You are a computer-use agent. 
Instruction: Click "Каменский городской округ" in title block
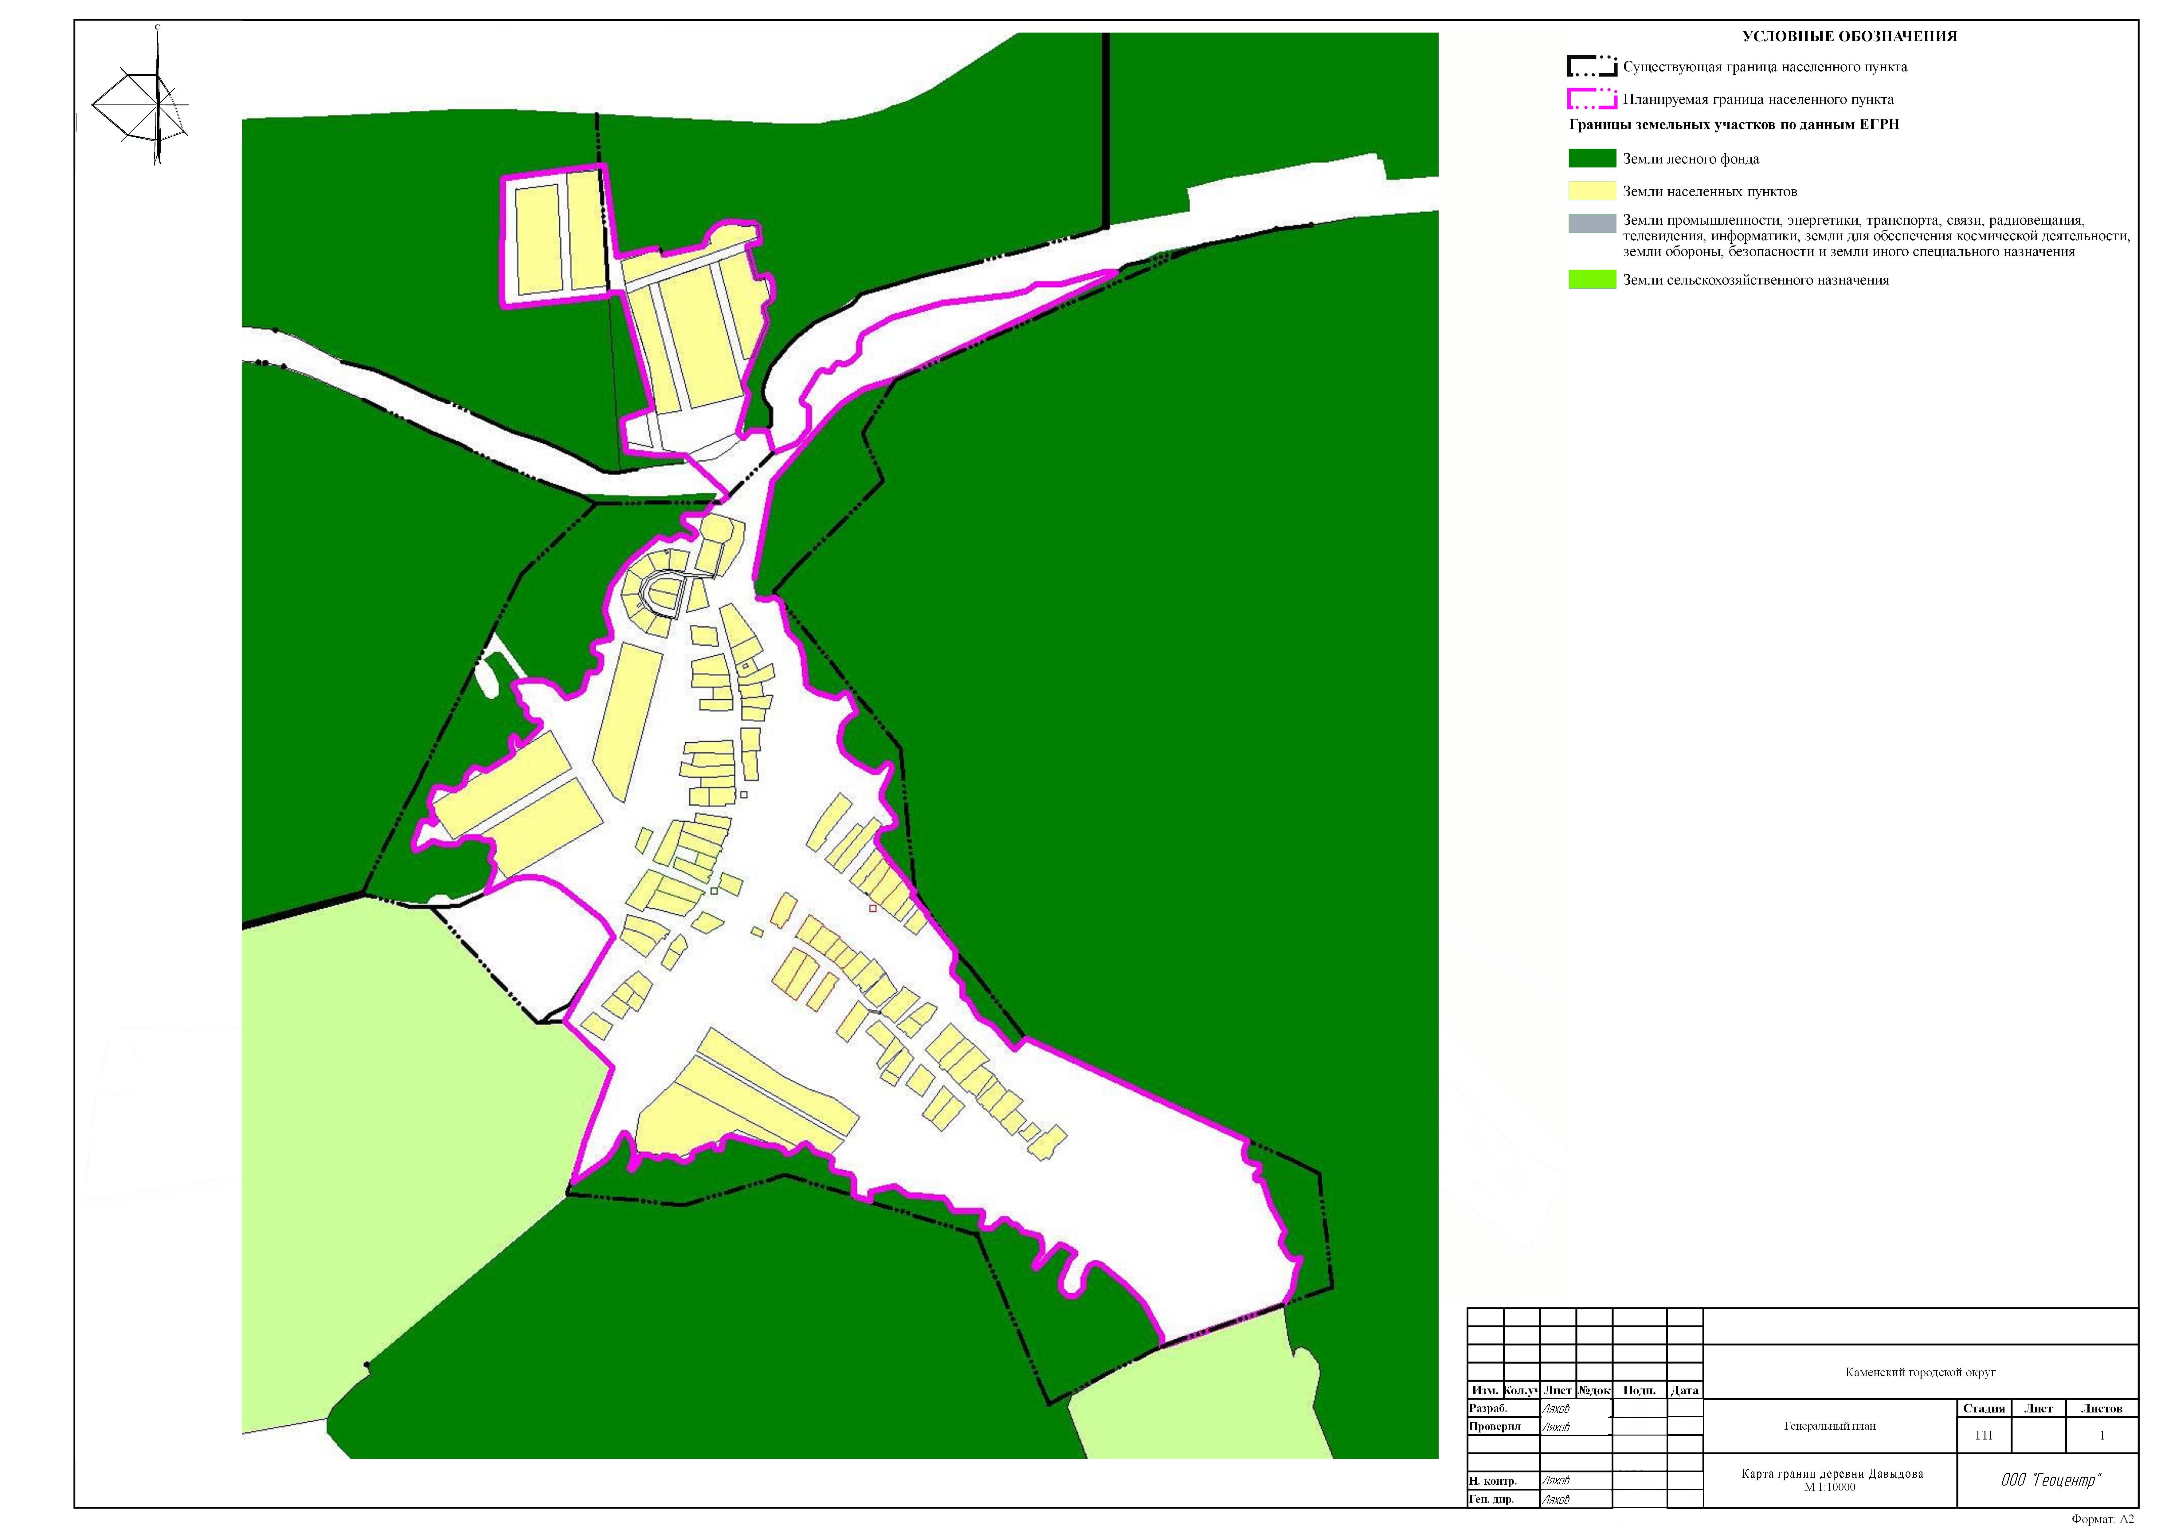pyautogui.click(x=1920, y=1373)
